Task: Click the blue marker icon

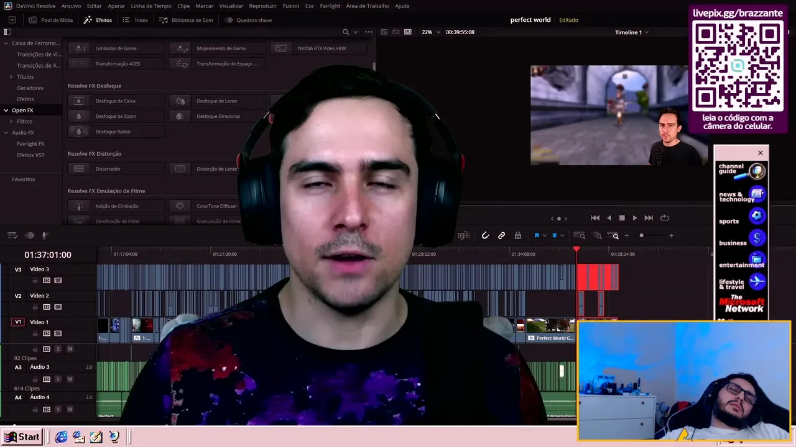Action: [x=554, y=235]
